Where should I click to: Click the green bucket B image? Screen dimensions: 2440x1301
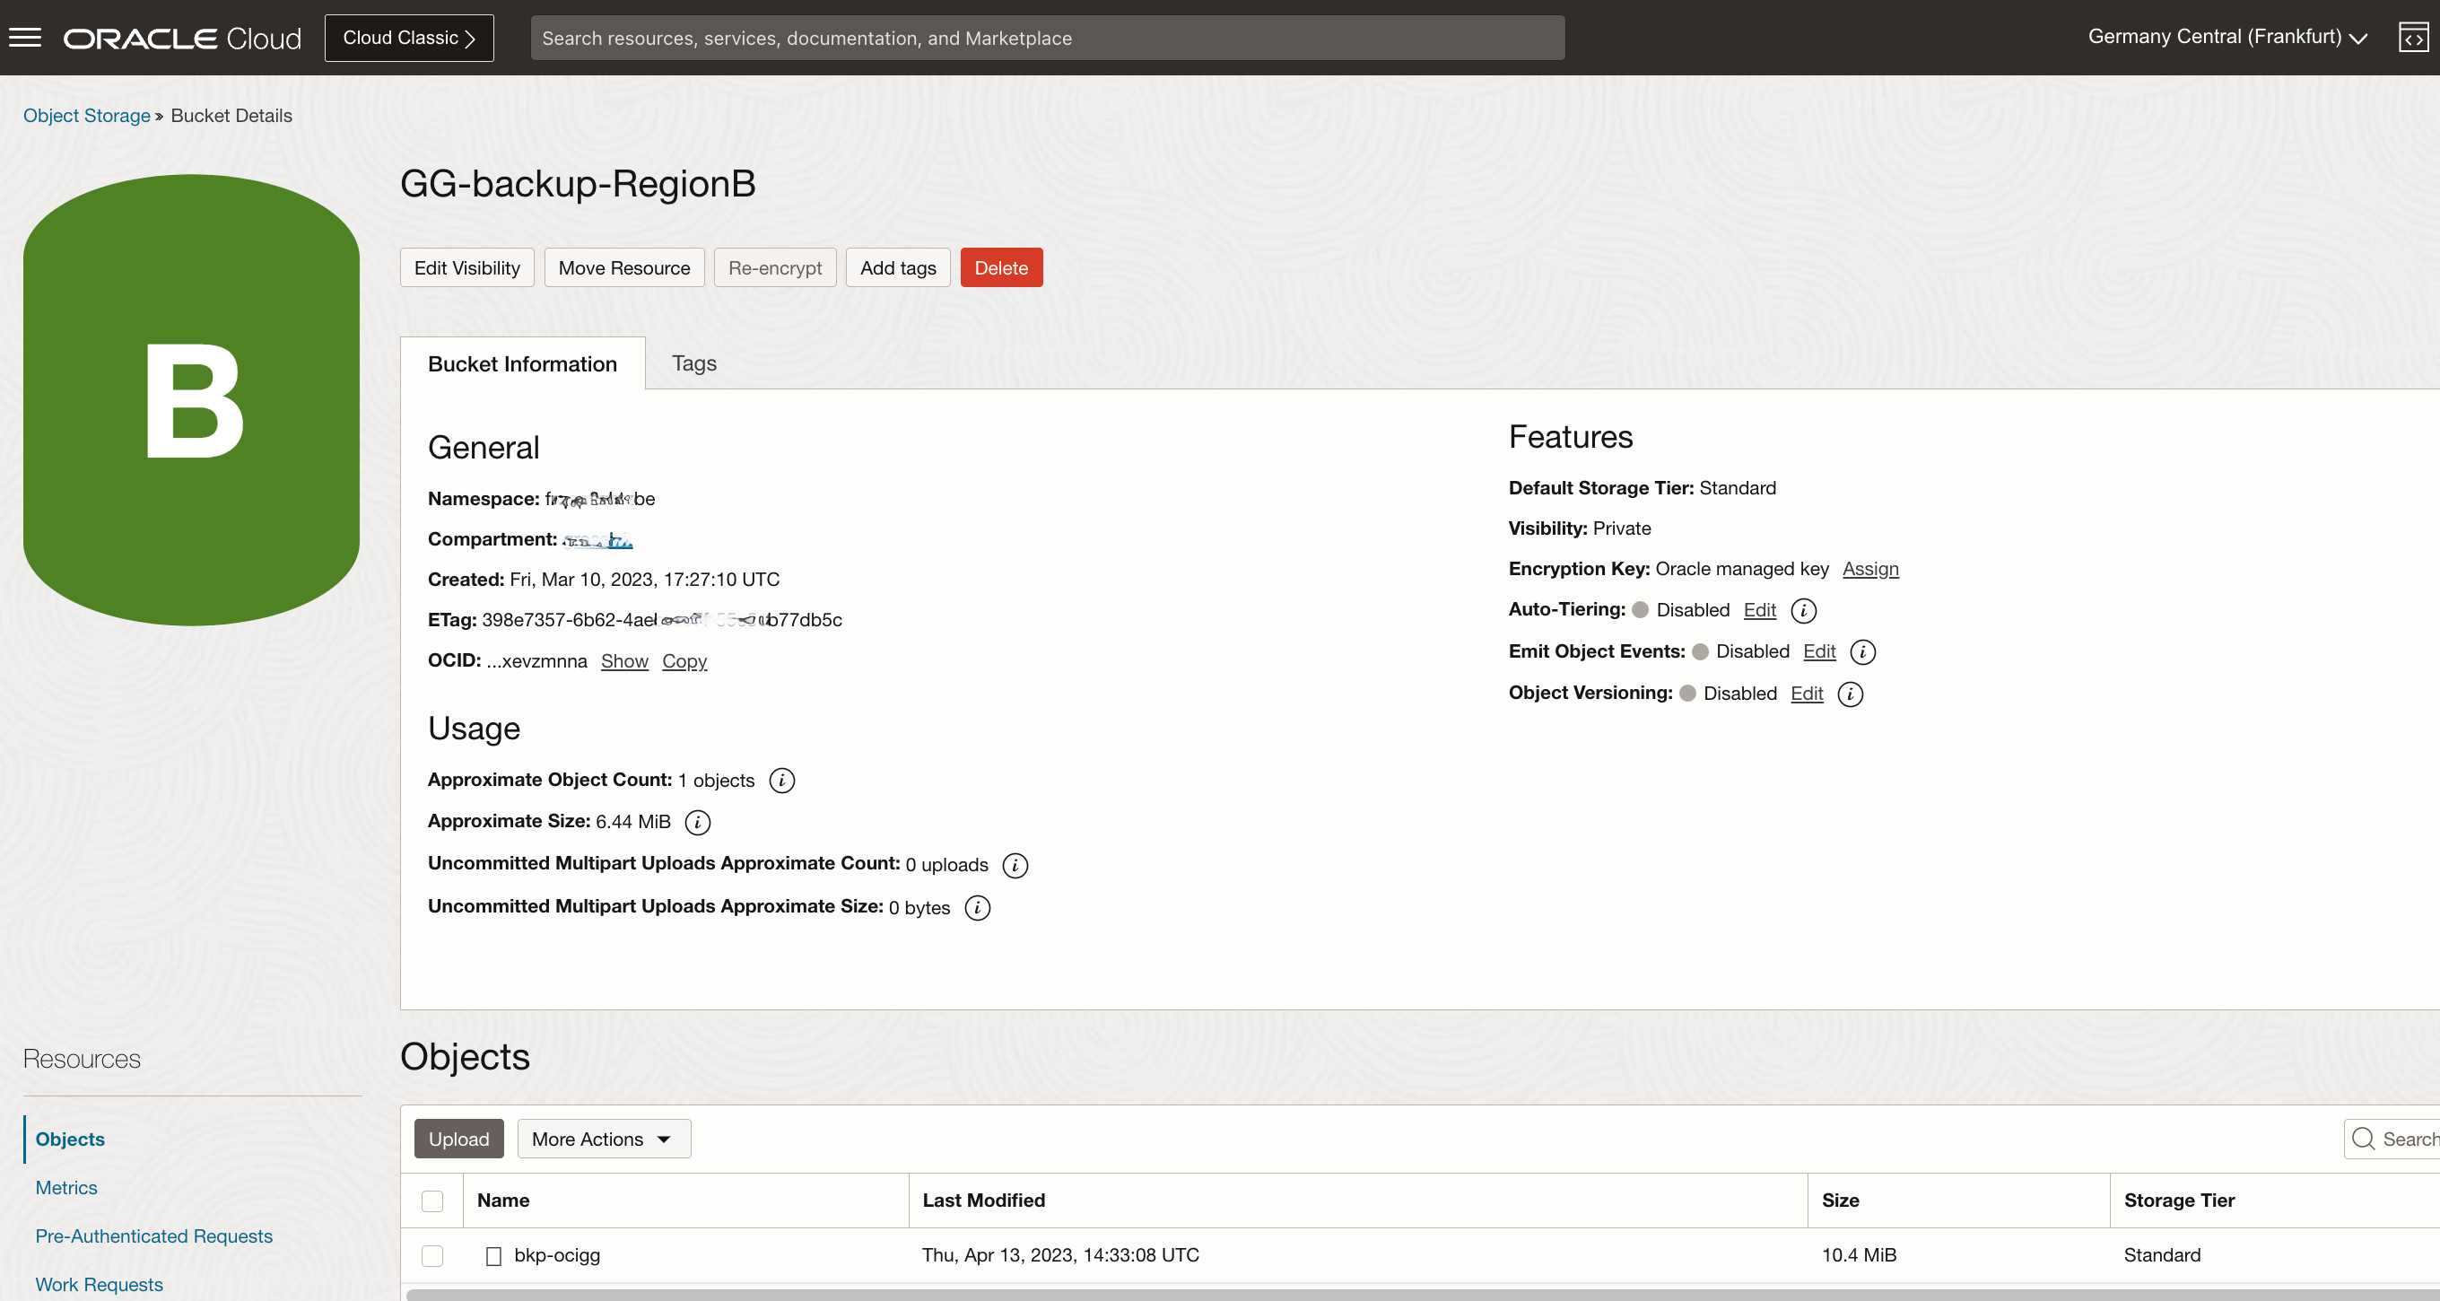[191, 400]
